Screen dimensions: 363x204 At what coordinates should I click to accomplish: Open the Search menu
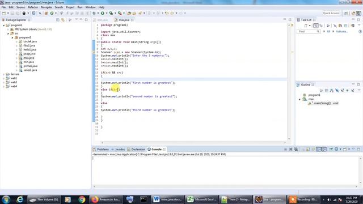click(59, 7)
